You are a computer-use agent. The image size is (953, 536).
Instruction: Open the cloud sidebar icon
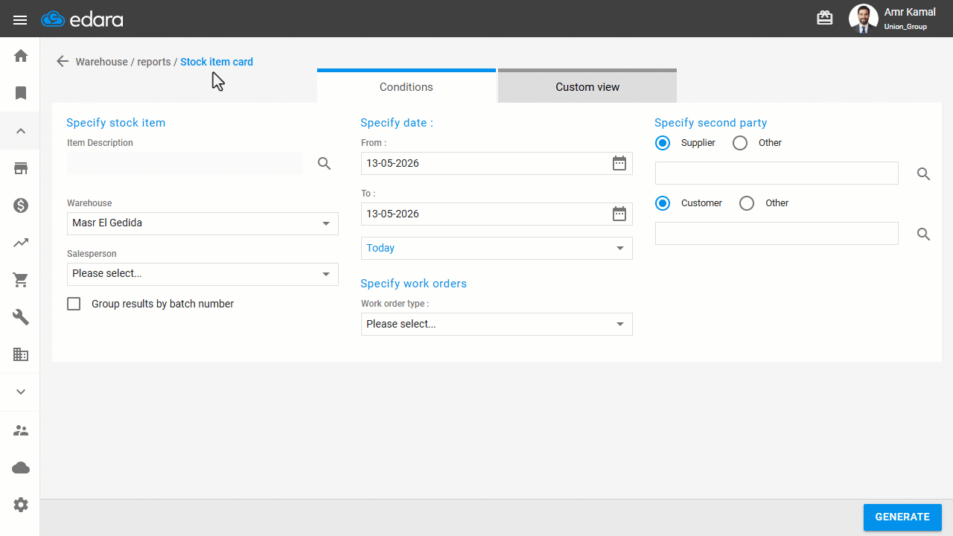click(x=21, y=468)
